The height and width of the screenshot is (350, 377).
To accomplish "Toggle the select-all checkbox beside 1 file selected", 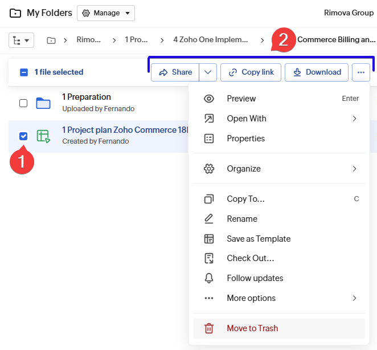I will (24, 72).
